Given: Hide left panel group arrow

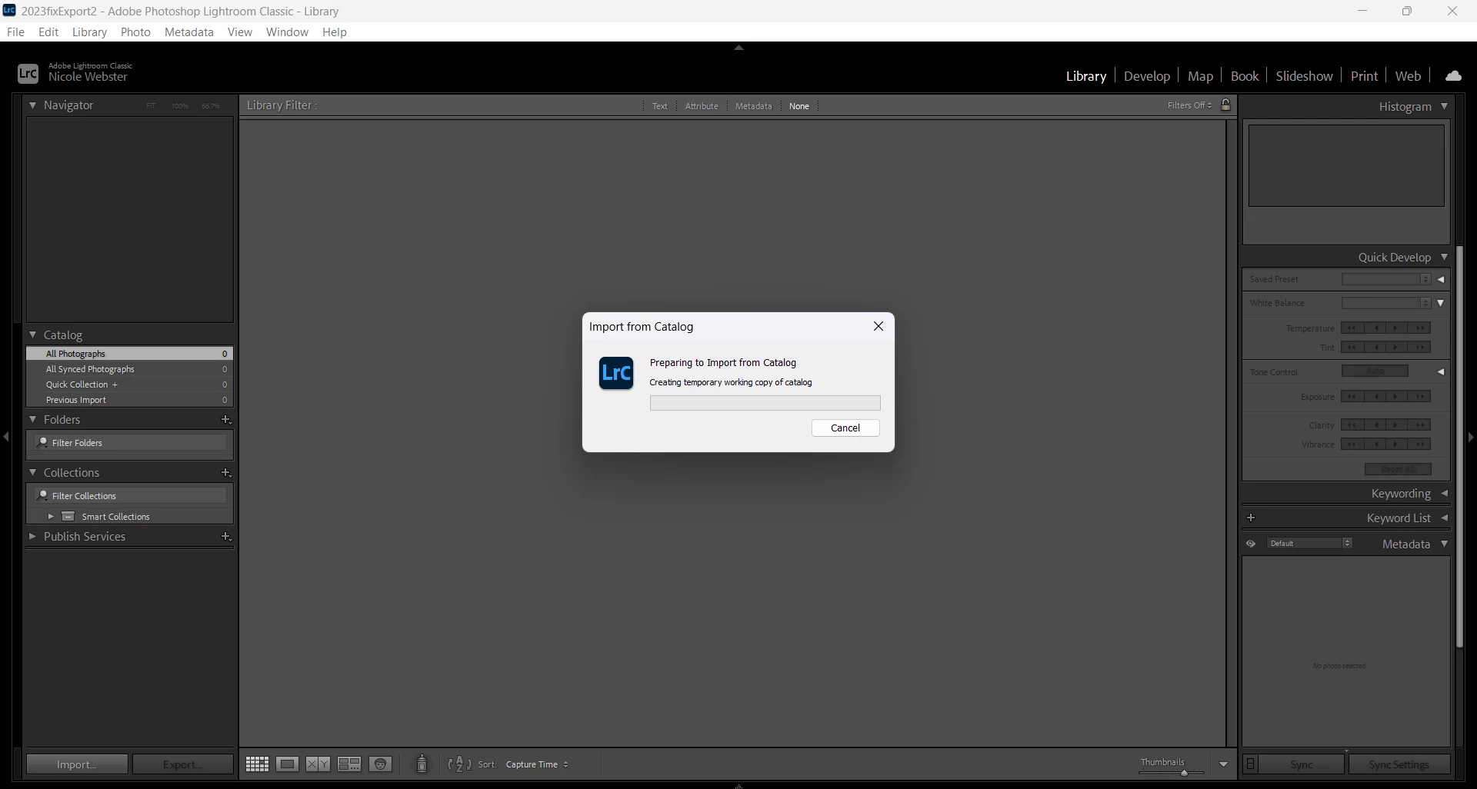Looking at the screenshot, I should (x=6, y=437).
